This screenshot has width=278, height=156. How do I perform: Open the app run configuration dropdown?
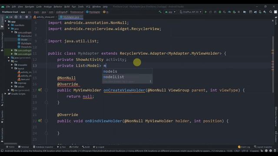[170, 12]
